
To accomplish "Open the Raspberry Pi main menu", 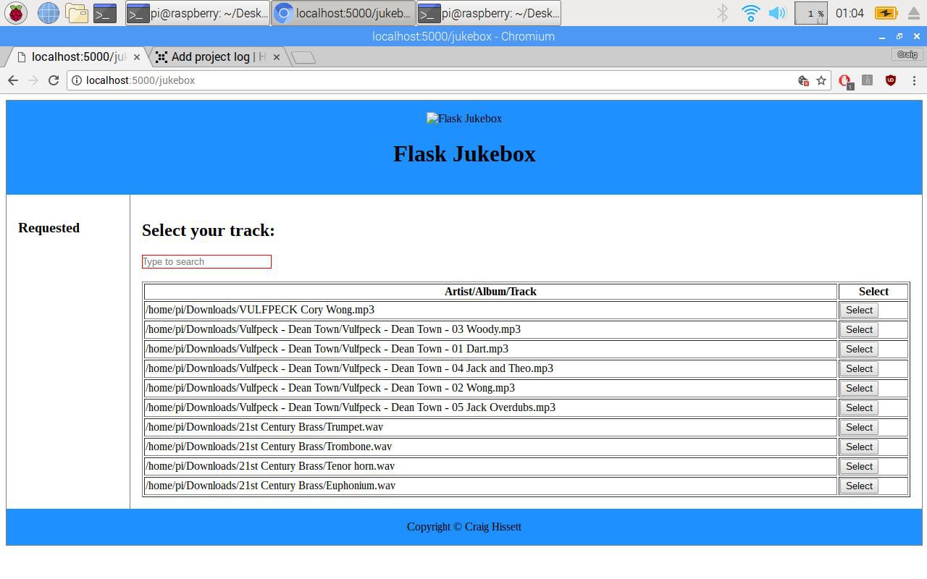I will pos(16,13).
